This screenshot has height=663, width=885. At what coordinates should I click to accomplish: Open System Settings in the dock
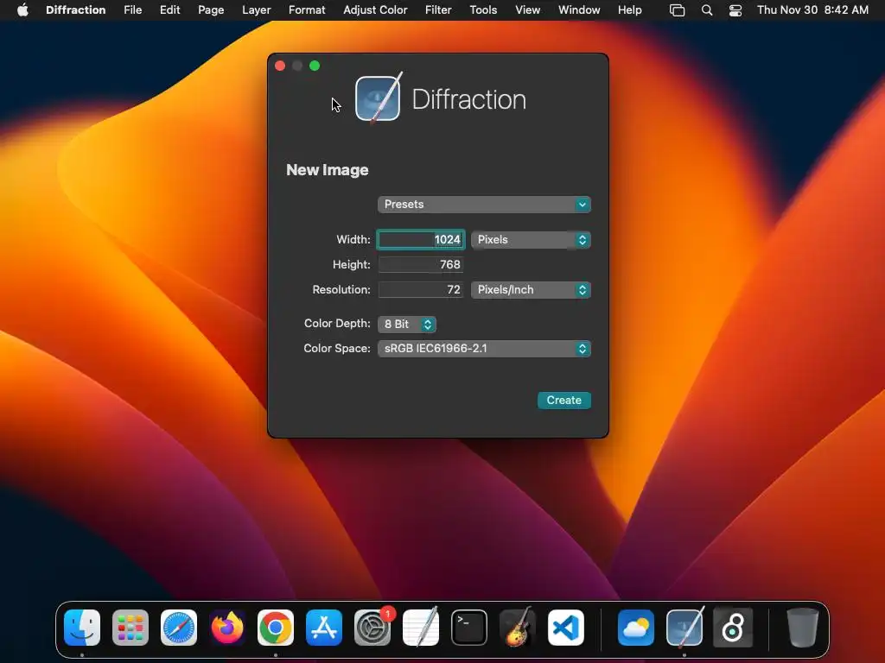372,627
